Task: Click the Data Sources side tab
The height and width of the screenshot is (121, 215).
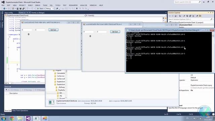Action: tap(2, 16)
